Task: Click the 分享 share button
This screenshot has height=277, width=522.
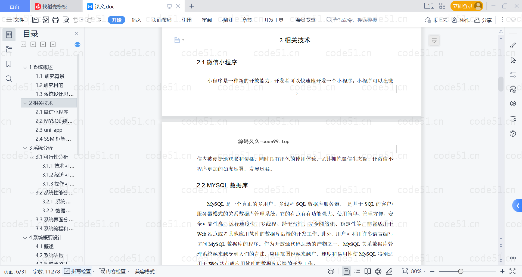Action: click(x=483, y=20)
